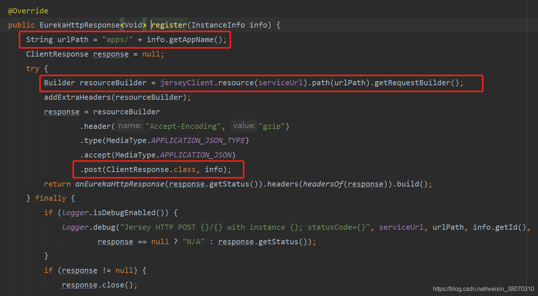Click the return keyword

click(x=57, y=184)
